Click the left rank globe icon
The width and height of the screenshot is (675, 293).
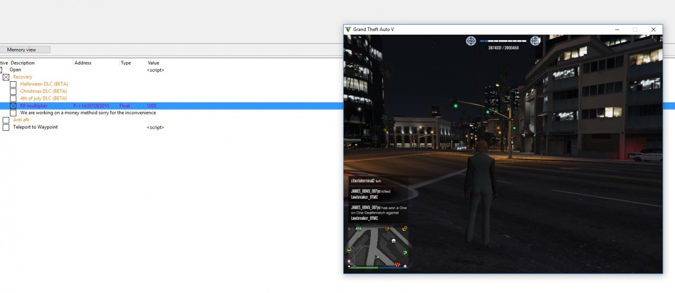coord(471,41)
